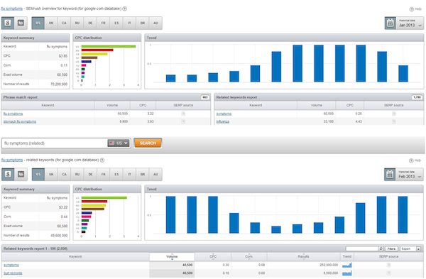The height and width of the screenshot is (279, 426).
Task: Open SERP source icon for 'stomach flu symptoms' row
Action: [183, 121]
